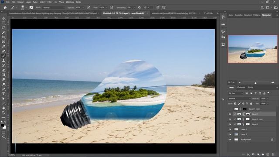279x157 pixels.
Task: Hide the Background layer
Action: [x=230, y=140]
